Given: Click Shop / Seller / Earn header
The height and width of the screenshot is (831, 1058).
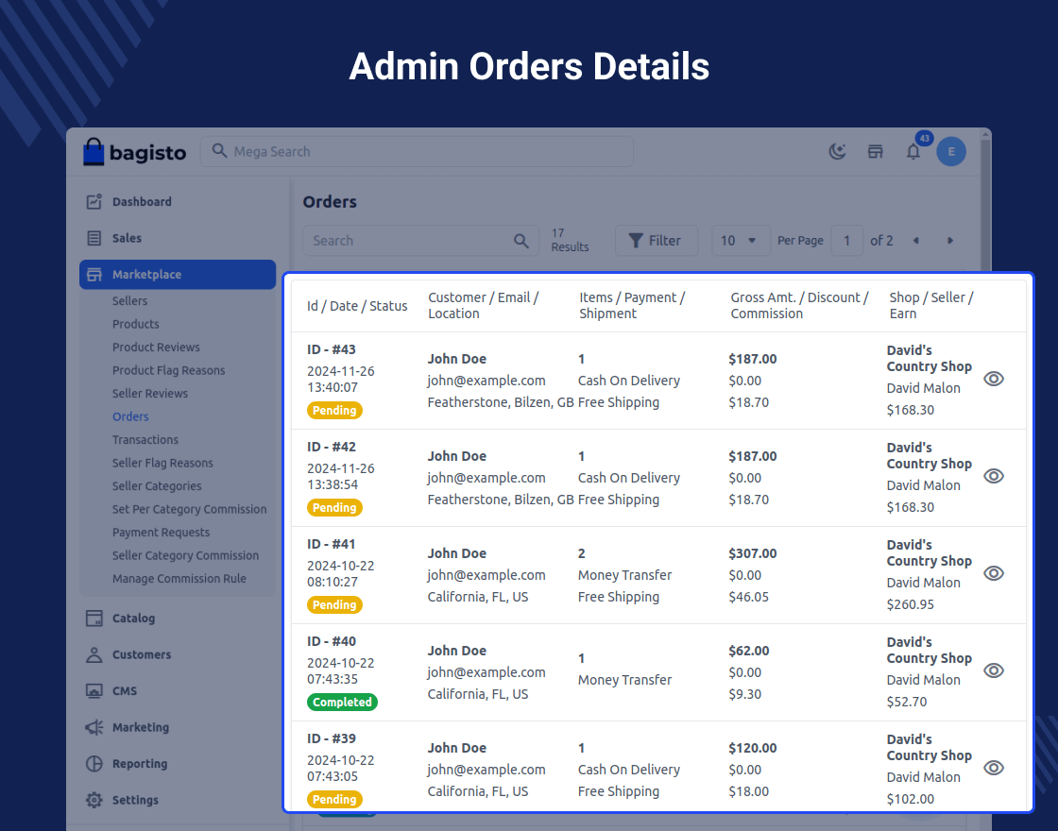Looking at the screenshot, I should [931, 306].
